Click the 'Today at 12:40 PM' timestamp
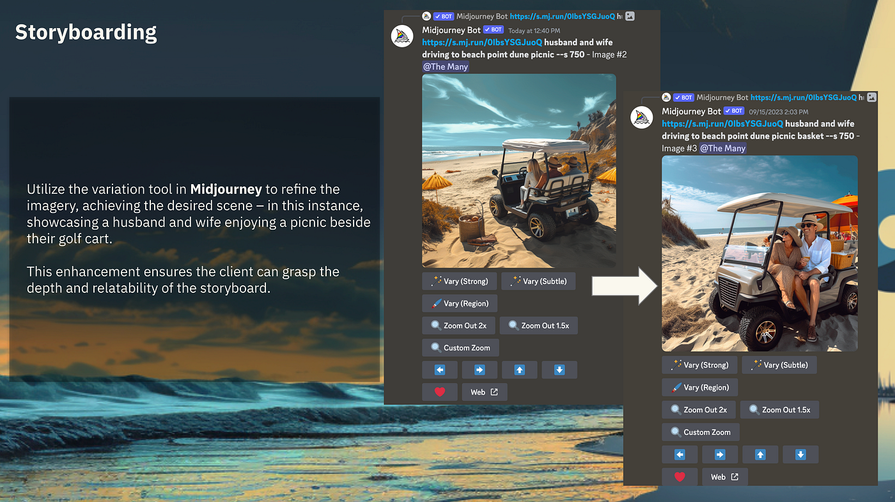Image resolution: width=895 pixels, height=502 pixels. (x=534, y=31)
